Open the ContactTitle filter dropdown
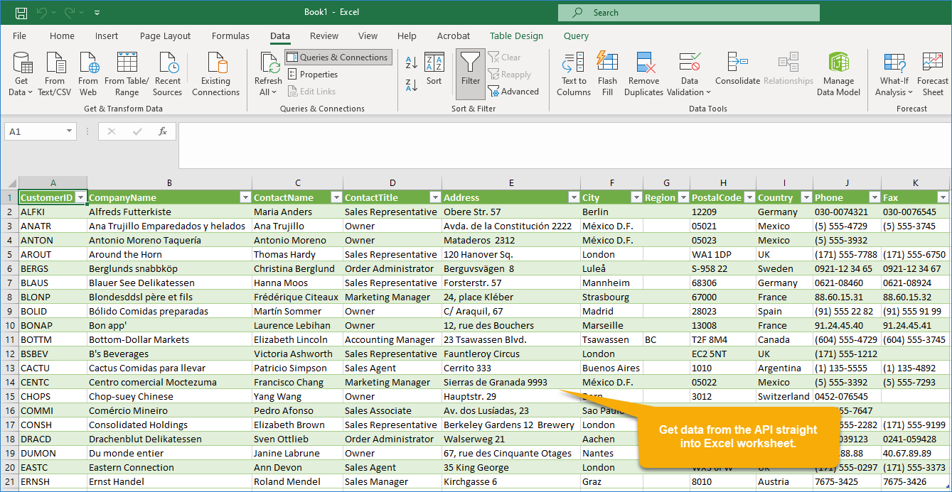The width and height of the screenshot is (952, 492). (434, 197)
